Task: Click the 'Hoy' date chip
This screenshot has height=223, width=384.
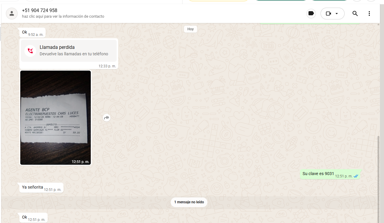Action: pyautogui.click(x=190, y=29)
